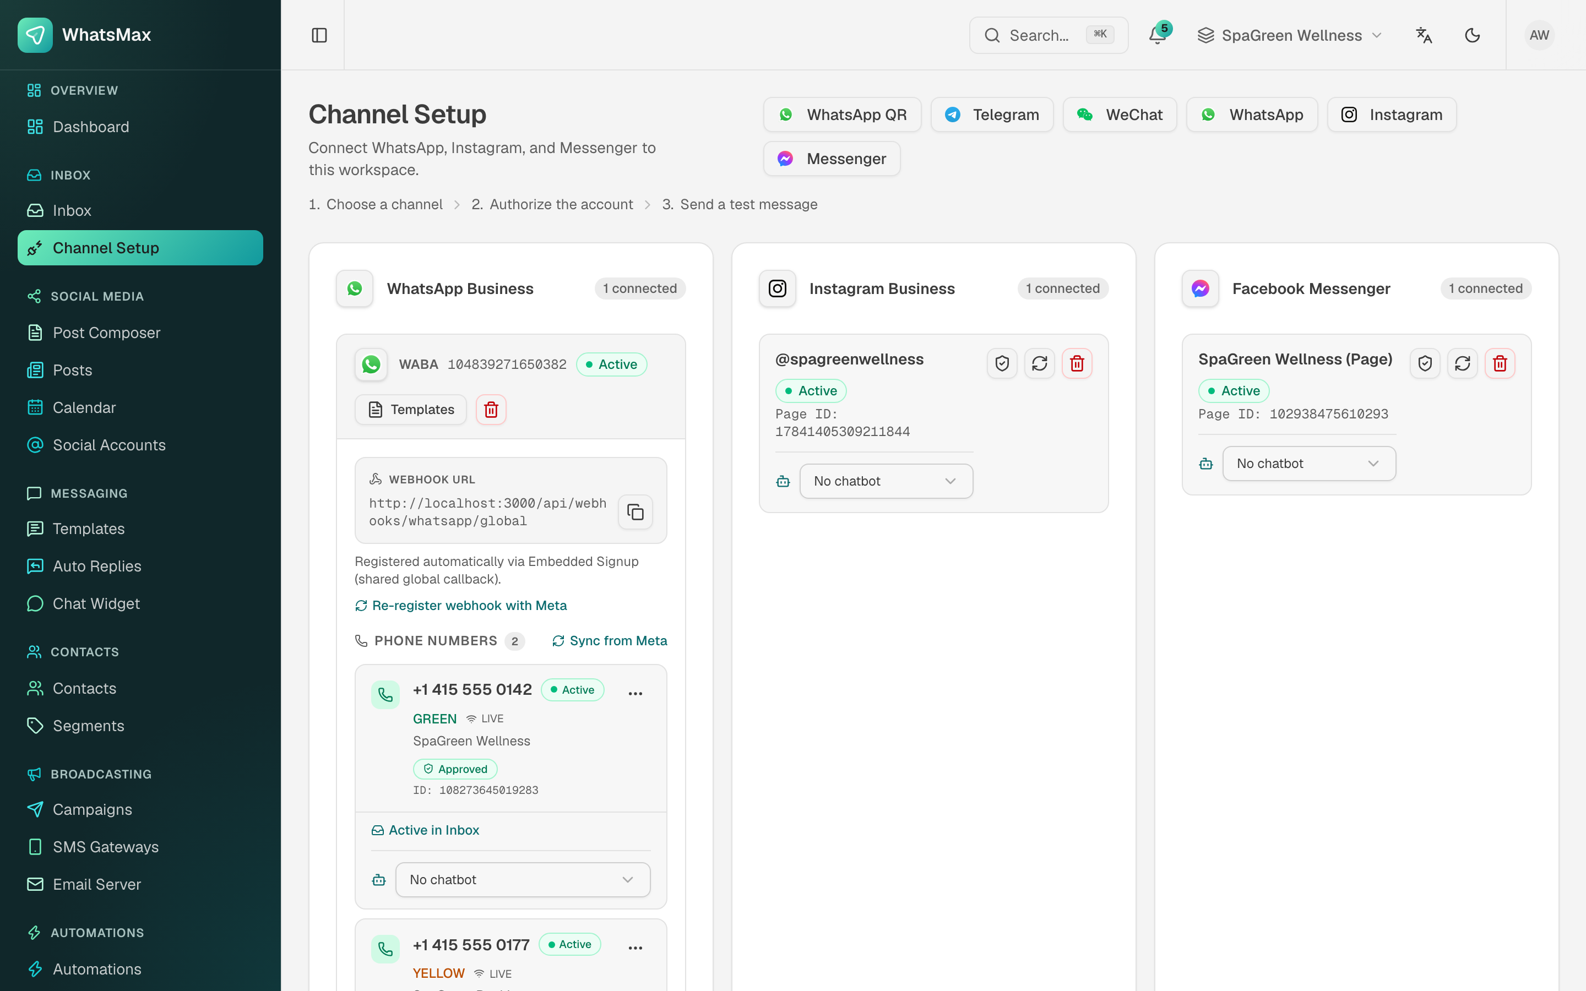Click WABA ID 104839271650382
The height and width of the screenshot is (991, 1586).
pyautogui.click(x=507, y=364)
